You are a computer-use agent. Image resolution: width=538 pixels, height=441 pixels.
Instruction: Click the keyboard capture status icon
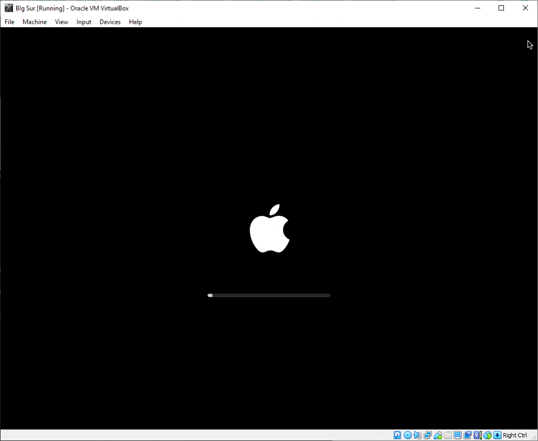[496, 435]
